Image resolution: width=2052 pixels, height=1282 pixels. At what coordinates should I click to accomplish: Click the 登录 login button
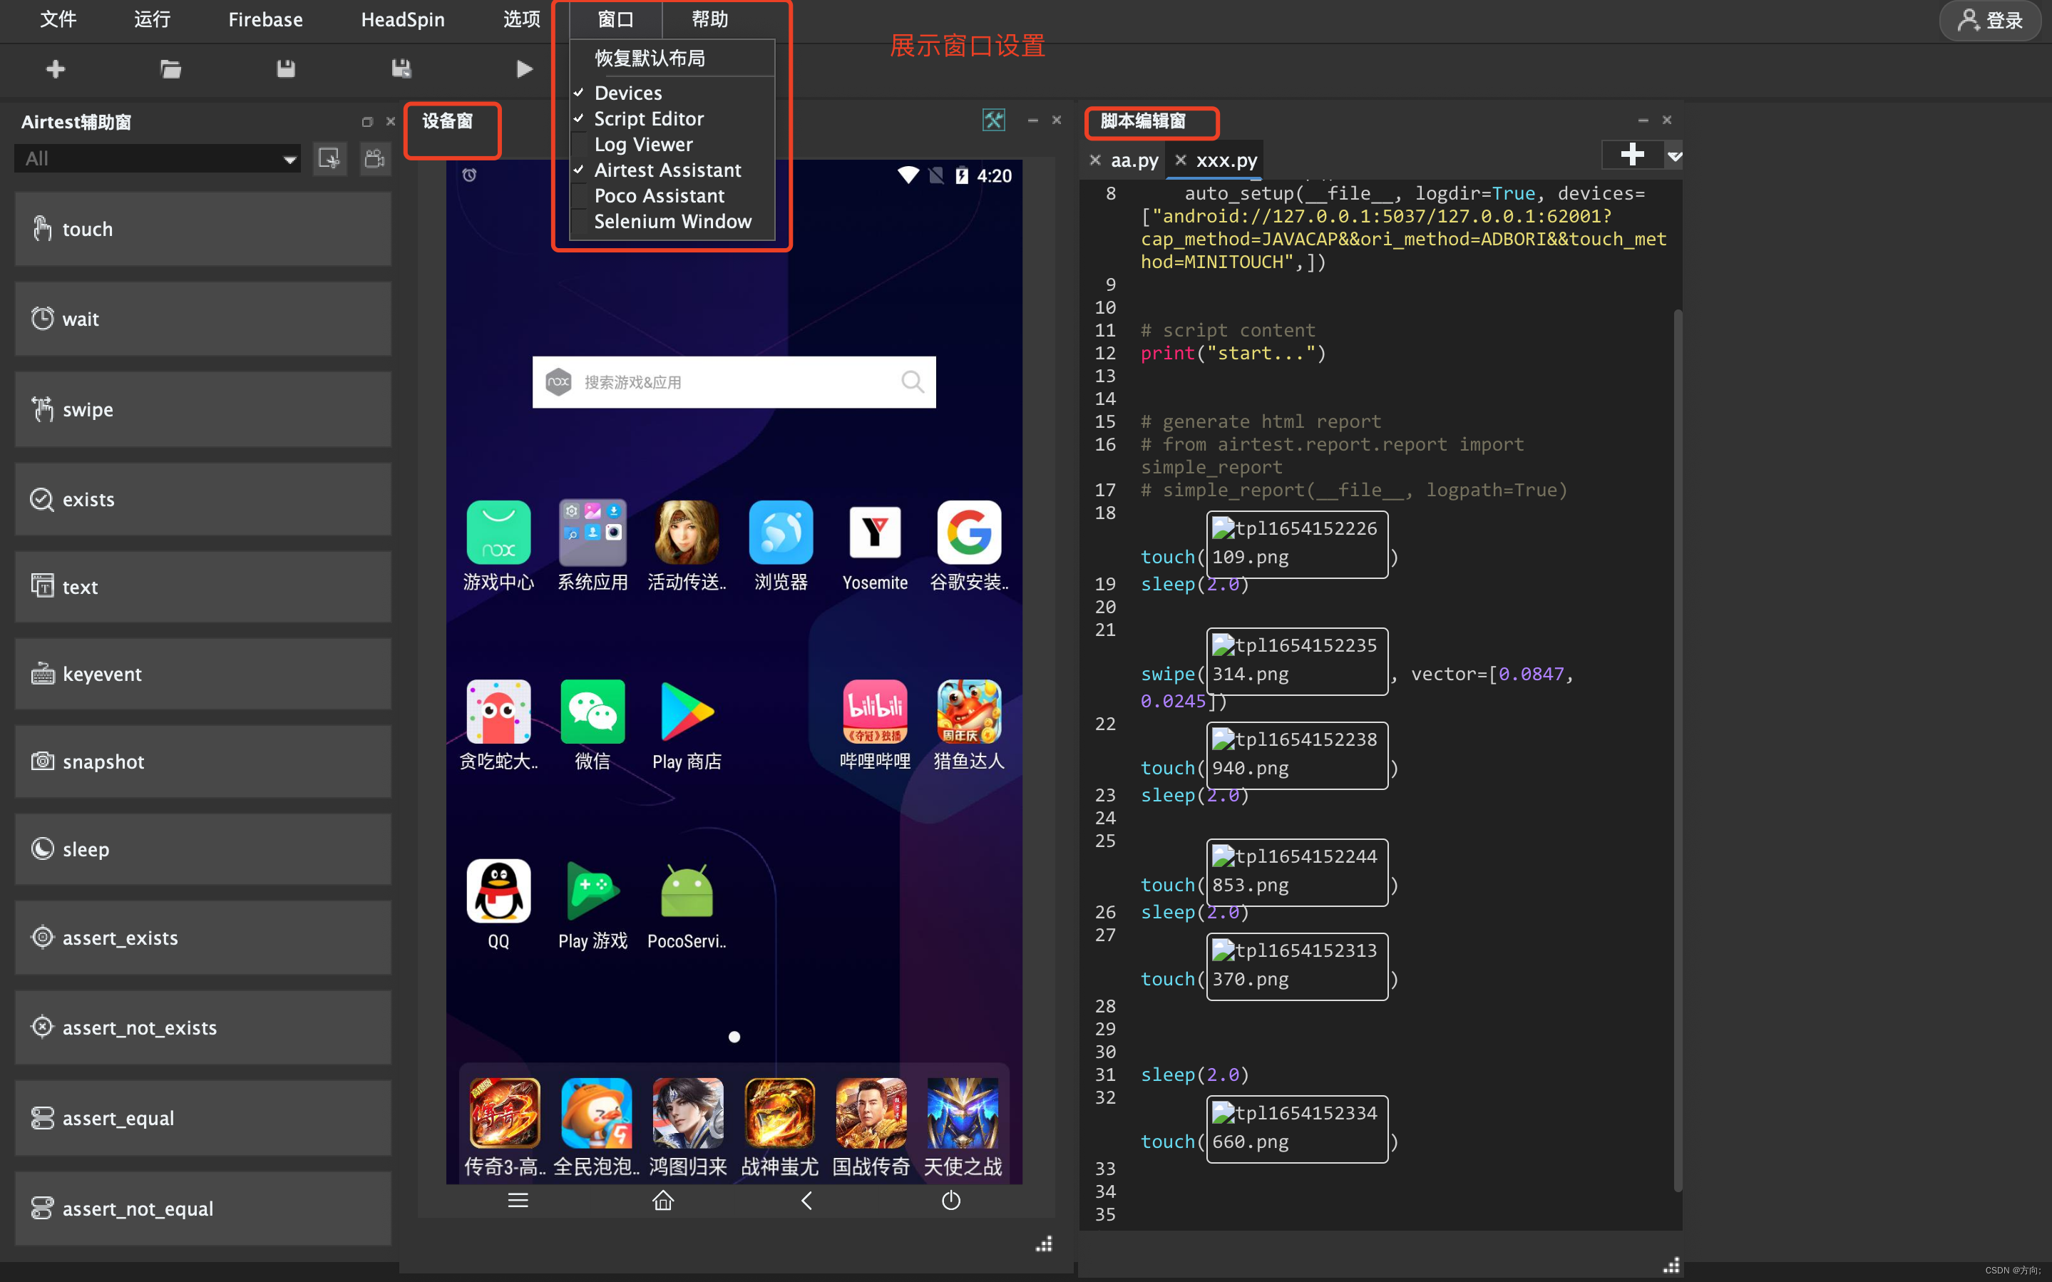[1989, 21]
